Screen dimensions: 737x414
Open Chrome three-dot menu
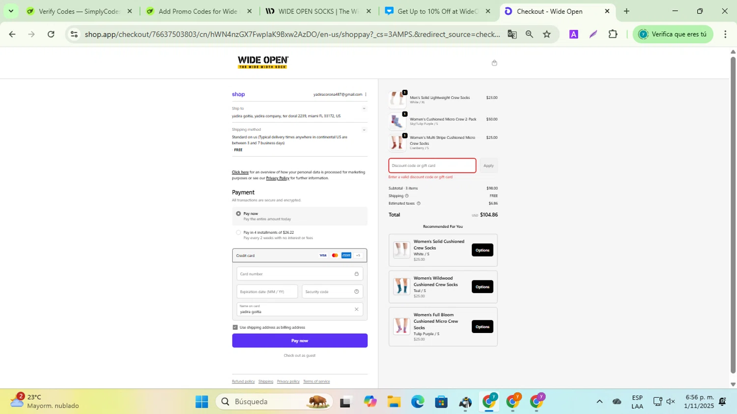[725, 34]
